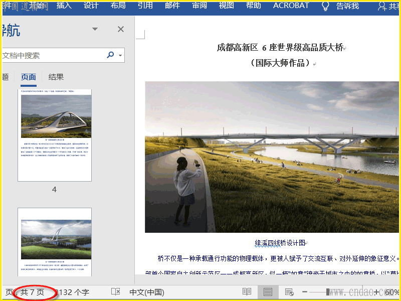This screenshot has width=401, height=301.
Task: Click the subtitle （国际大师作品）
Action: click(x=280, y=63)
